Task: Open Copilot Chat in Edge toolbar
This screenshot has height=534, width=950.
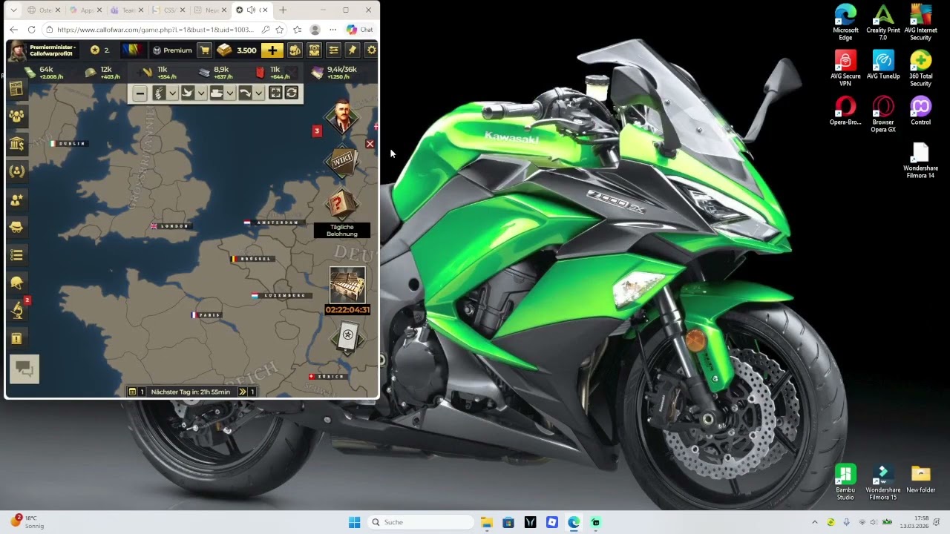Action: [360, 30]
